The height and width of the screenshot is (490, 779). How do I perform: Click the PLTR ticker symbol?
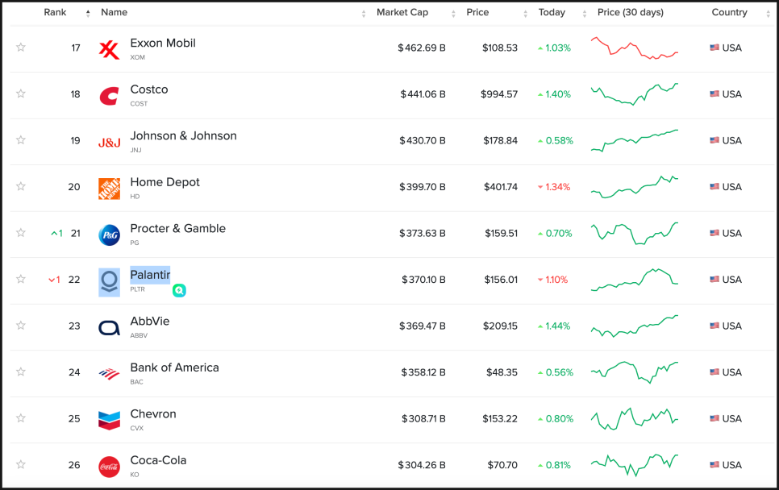(x=138, y=289)
